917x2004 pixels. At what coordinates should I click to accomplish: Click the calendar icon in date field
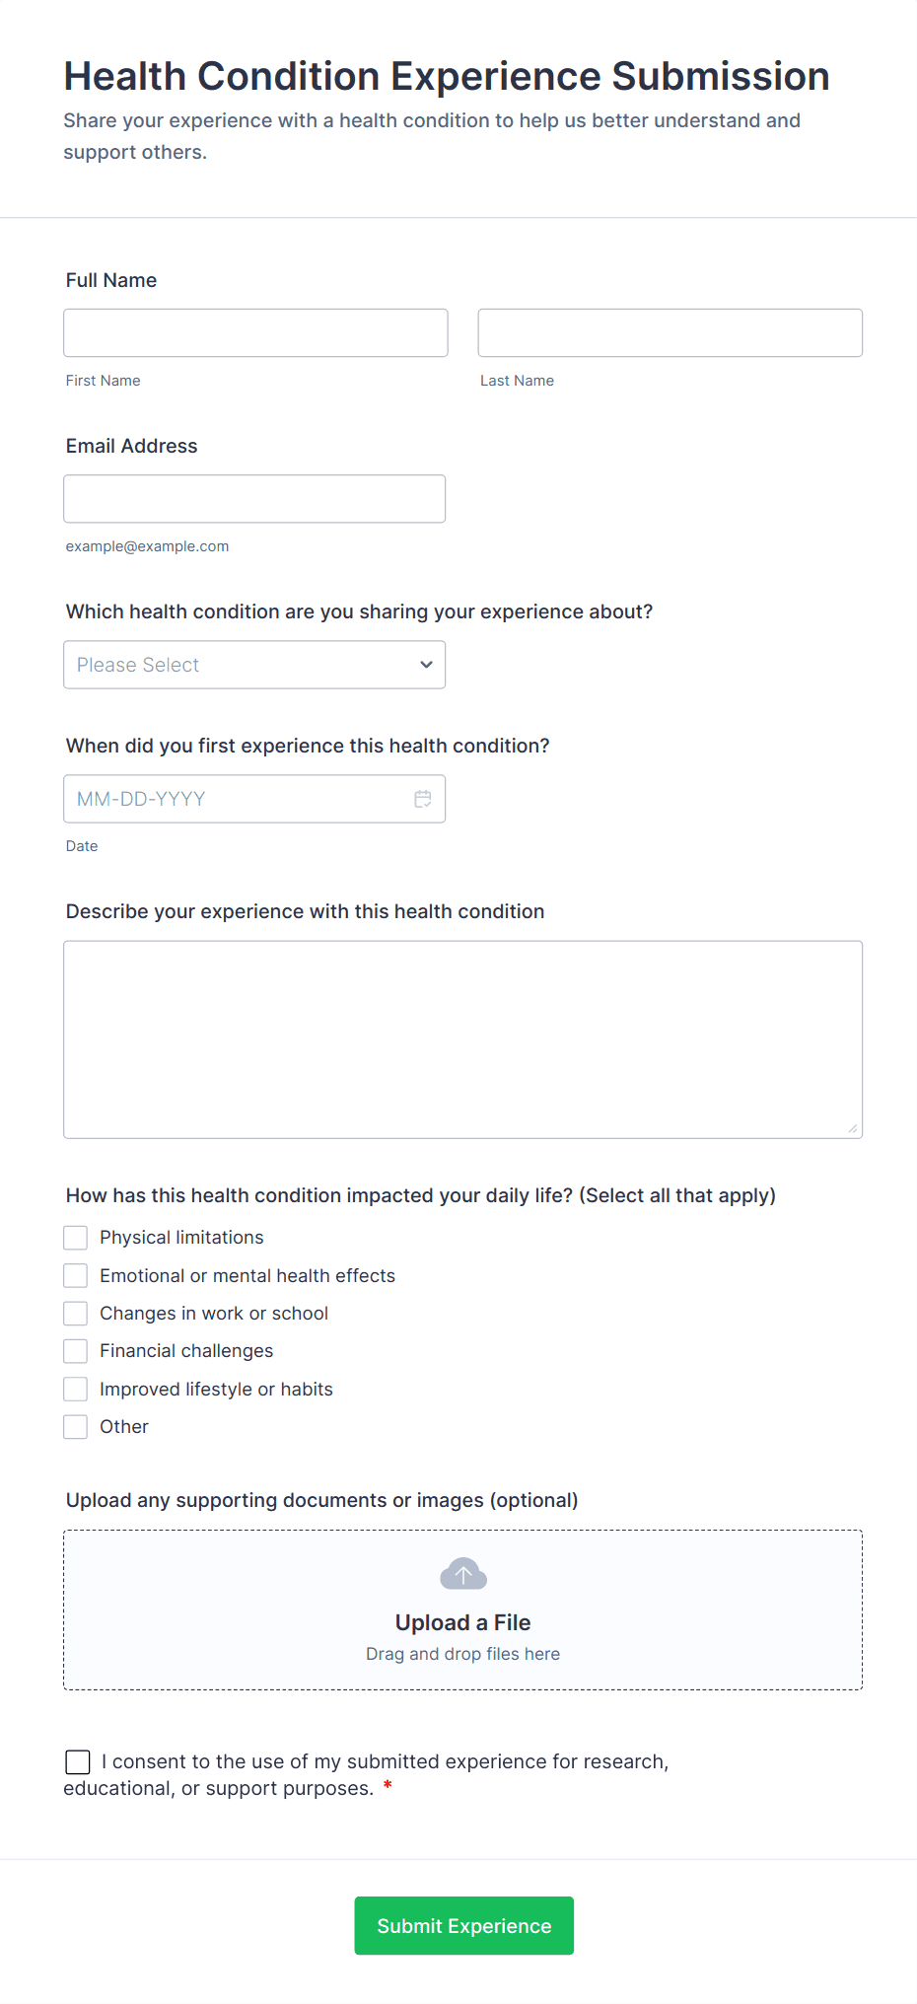point(423,799)
